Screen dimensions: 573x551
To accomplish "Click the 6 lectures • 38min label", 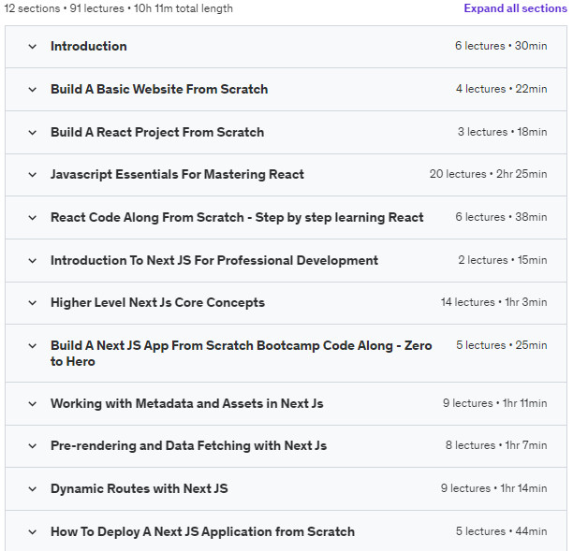I will tap(501, 217).
